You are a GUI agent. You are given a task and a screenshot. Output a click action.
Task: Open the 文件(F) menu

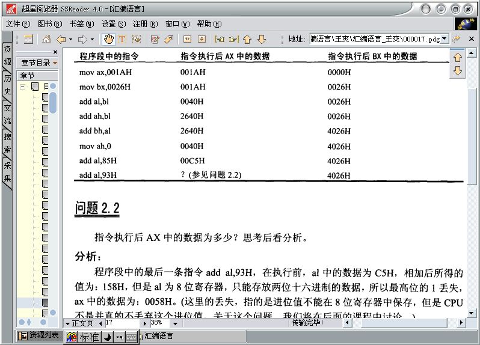click(x=18, y=24)
